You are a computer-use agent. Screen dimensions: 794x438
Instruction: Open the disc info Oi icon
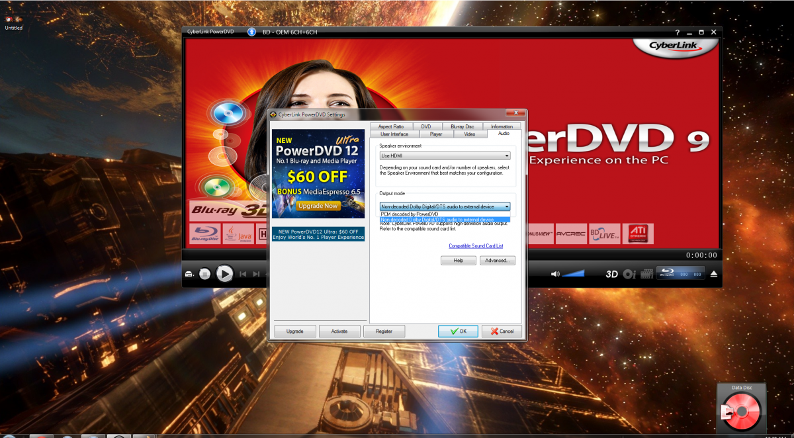(629, 274)
